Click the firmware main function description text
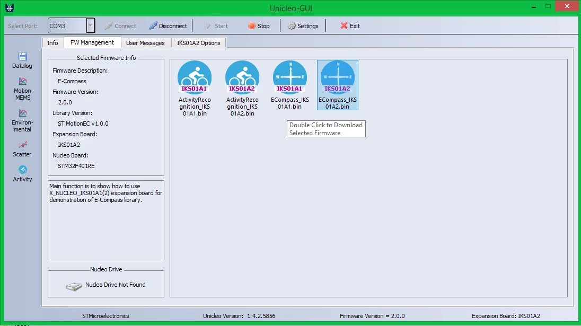581x326 pixels. (105, 193)
